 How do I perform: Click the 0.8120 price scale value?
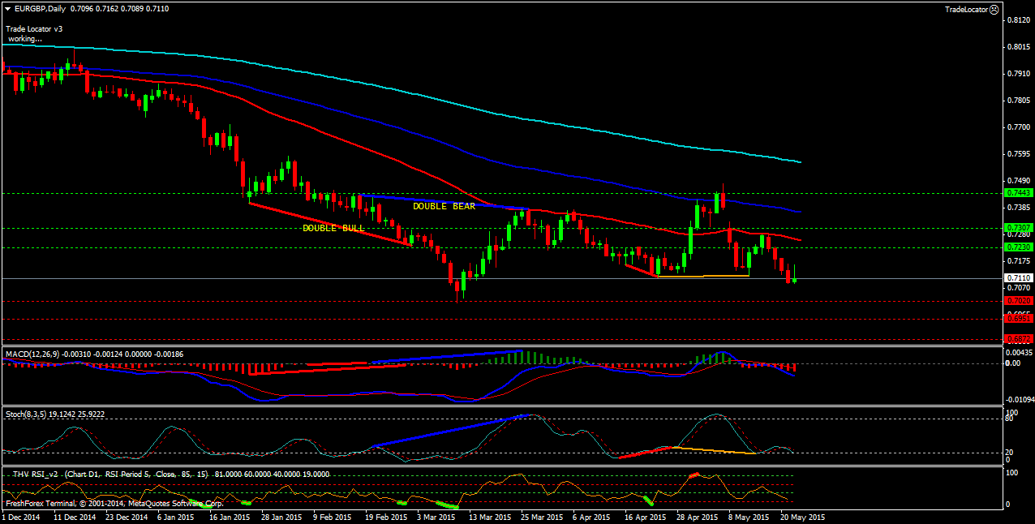1017,20
